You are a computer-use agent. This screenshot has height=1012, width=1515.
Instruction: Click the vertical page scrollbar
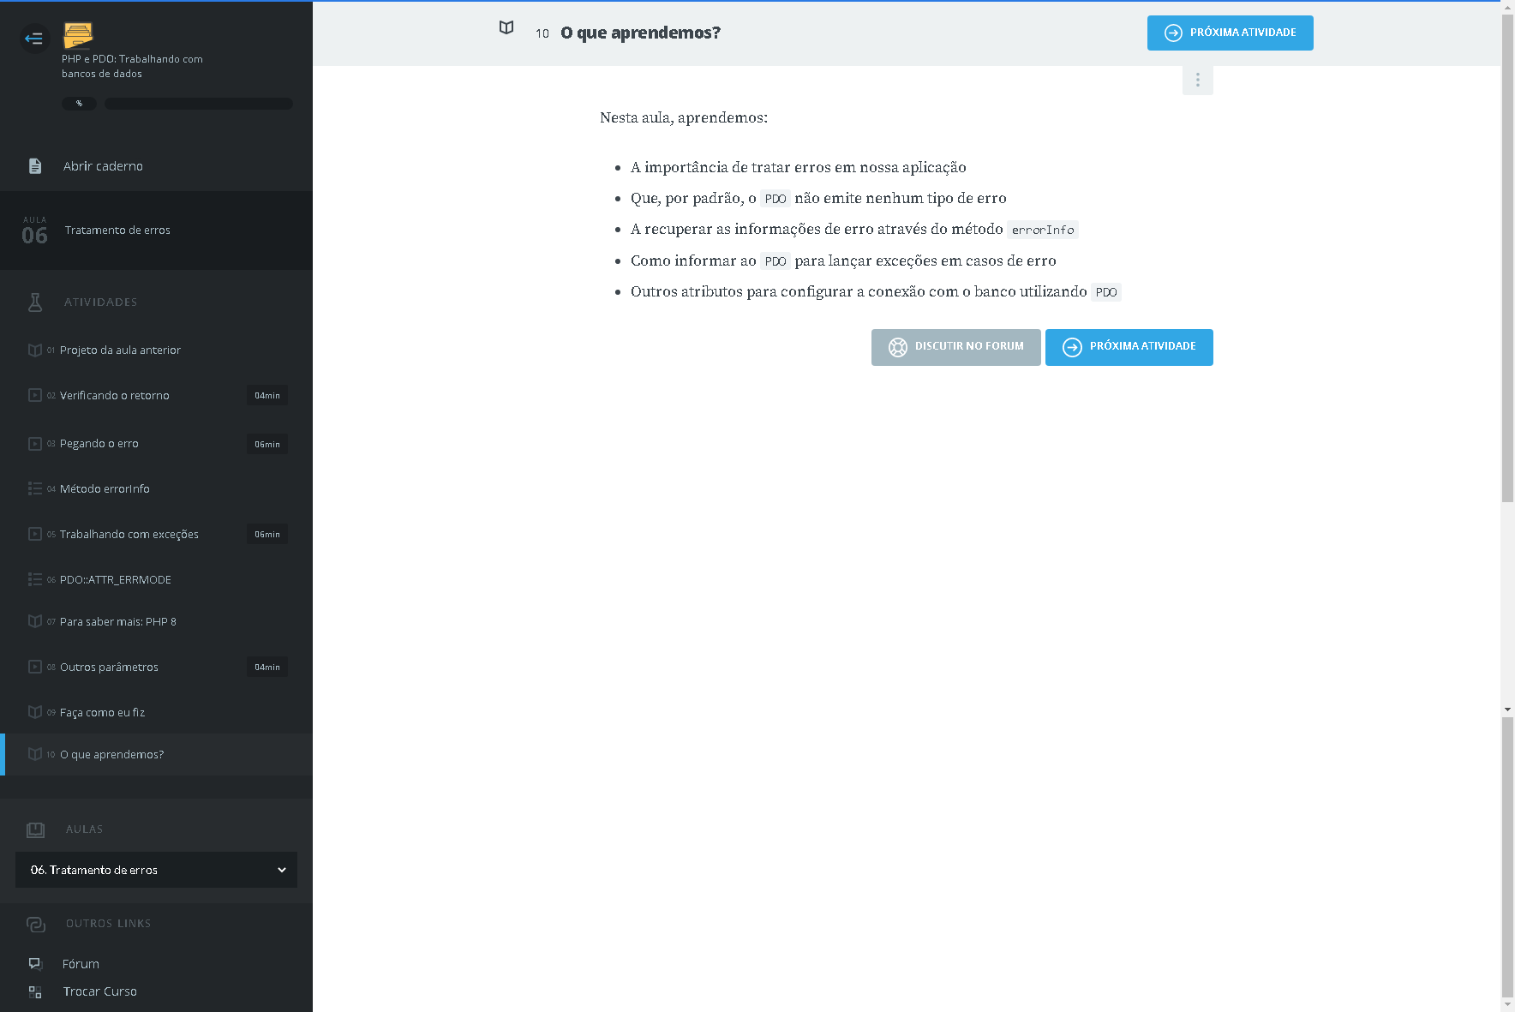[x=1507, y=257]
